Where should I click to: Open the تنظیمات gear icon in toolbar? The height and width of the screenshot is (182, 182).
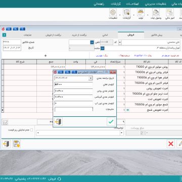point(113,13)
